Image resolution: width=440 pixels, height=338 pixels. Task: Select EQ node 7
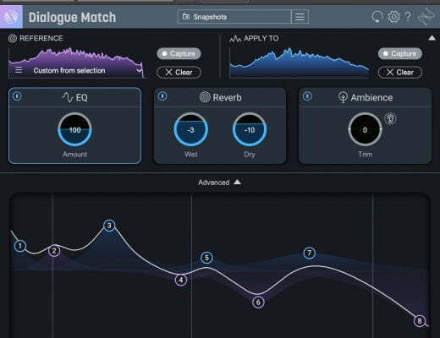click(x=310, y=253)
